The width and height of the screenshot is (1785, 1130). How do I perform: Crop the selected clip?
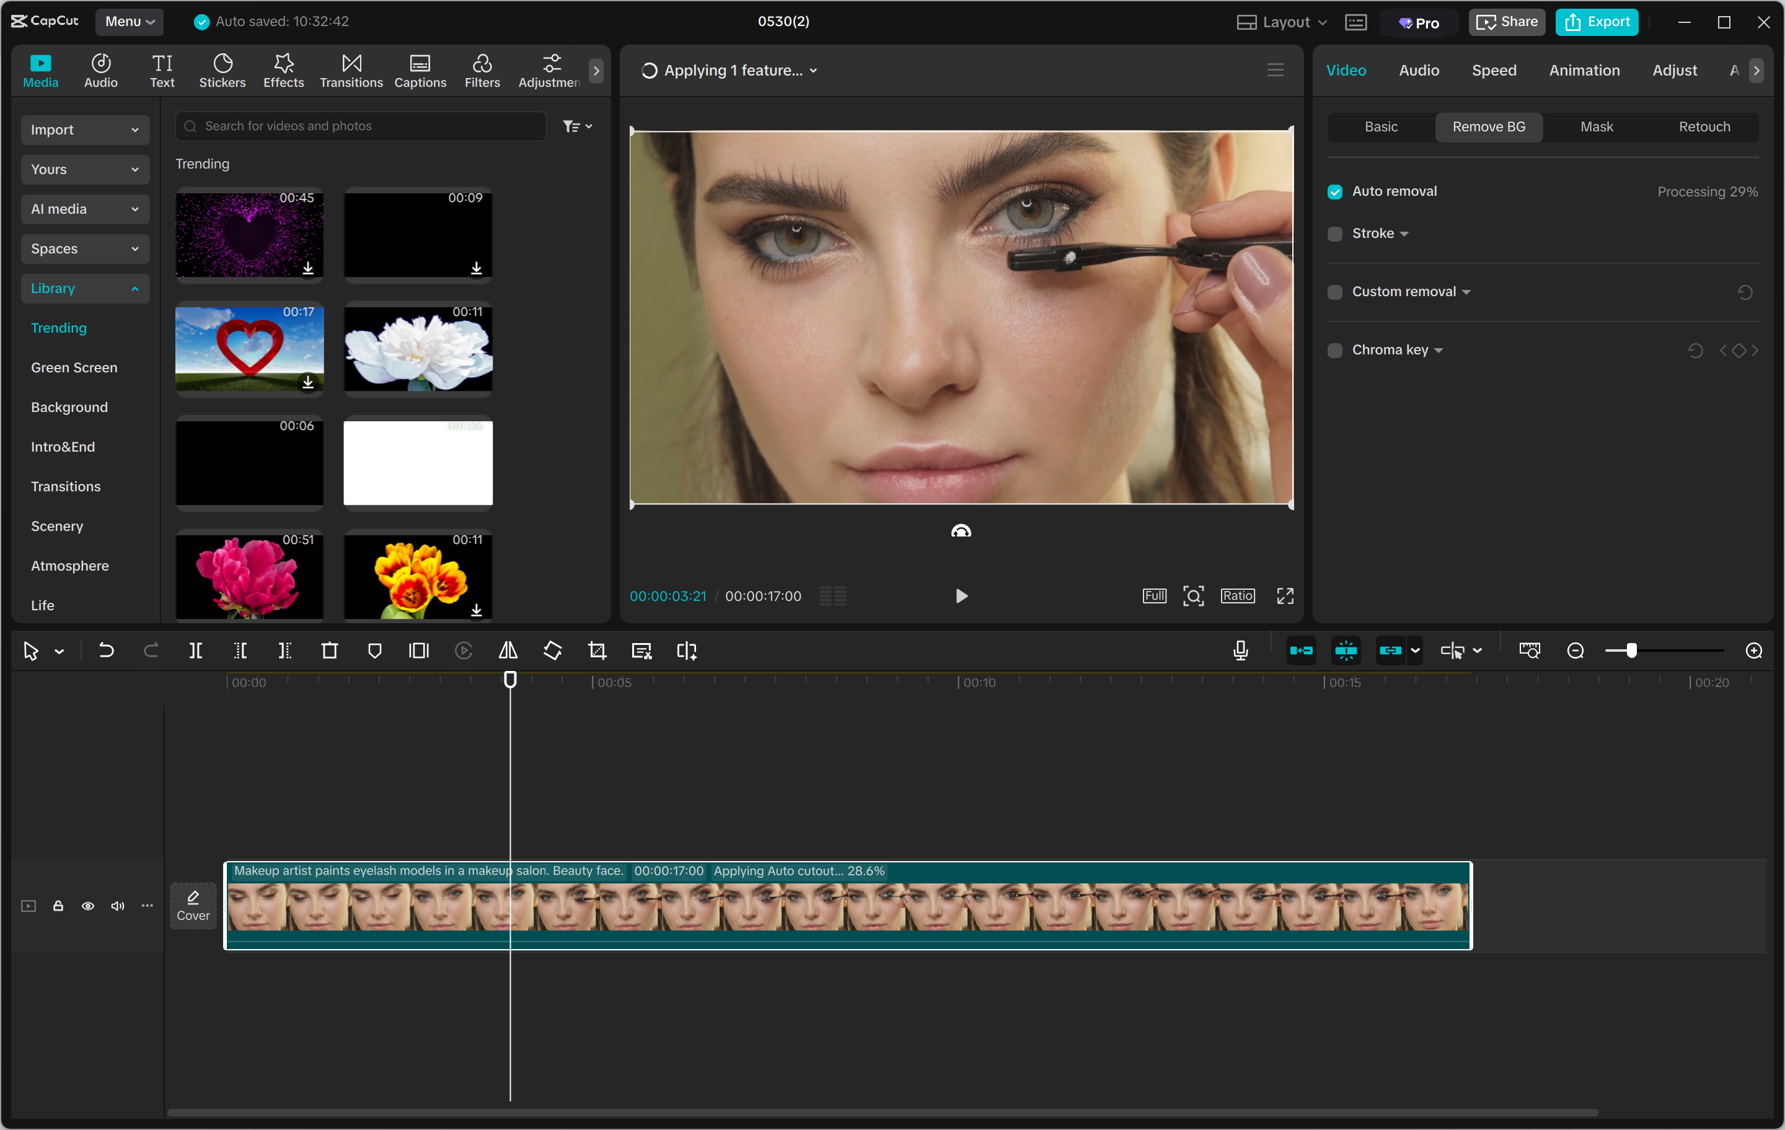click(x=597, y=650)
